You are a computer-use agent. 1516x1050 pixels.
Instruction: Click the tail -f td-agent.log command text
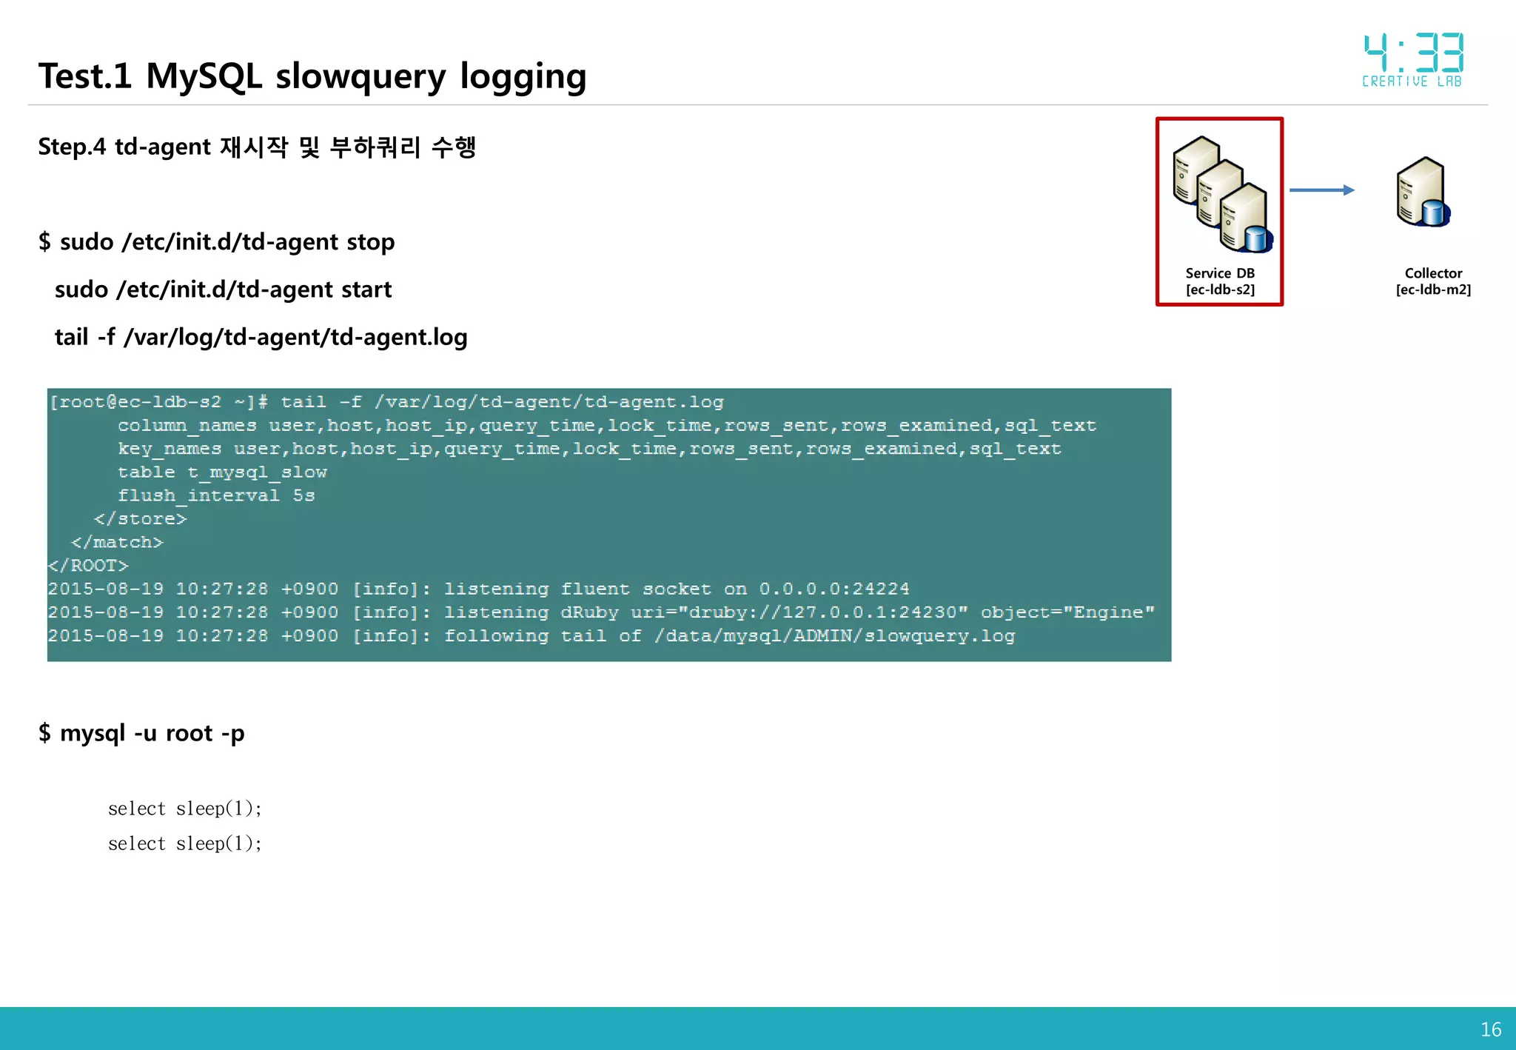tap(261, 337)
